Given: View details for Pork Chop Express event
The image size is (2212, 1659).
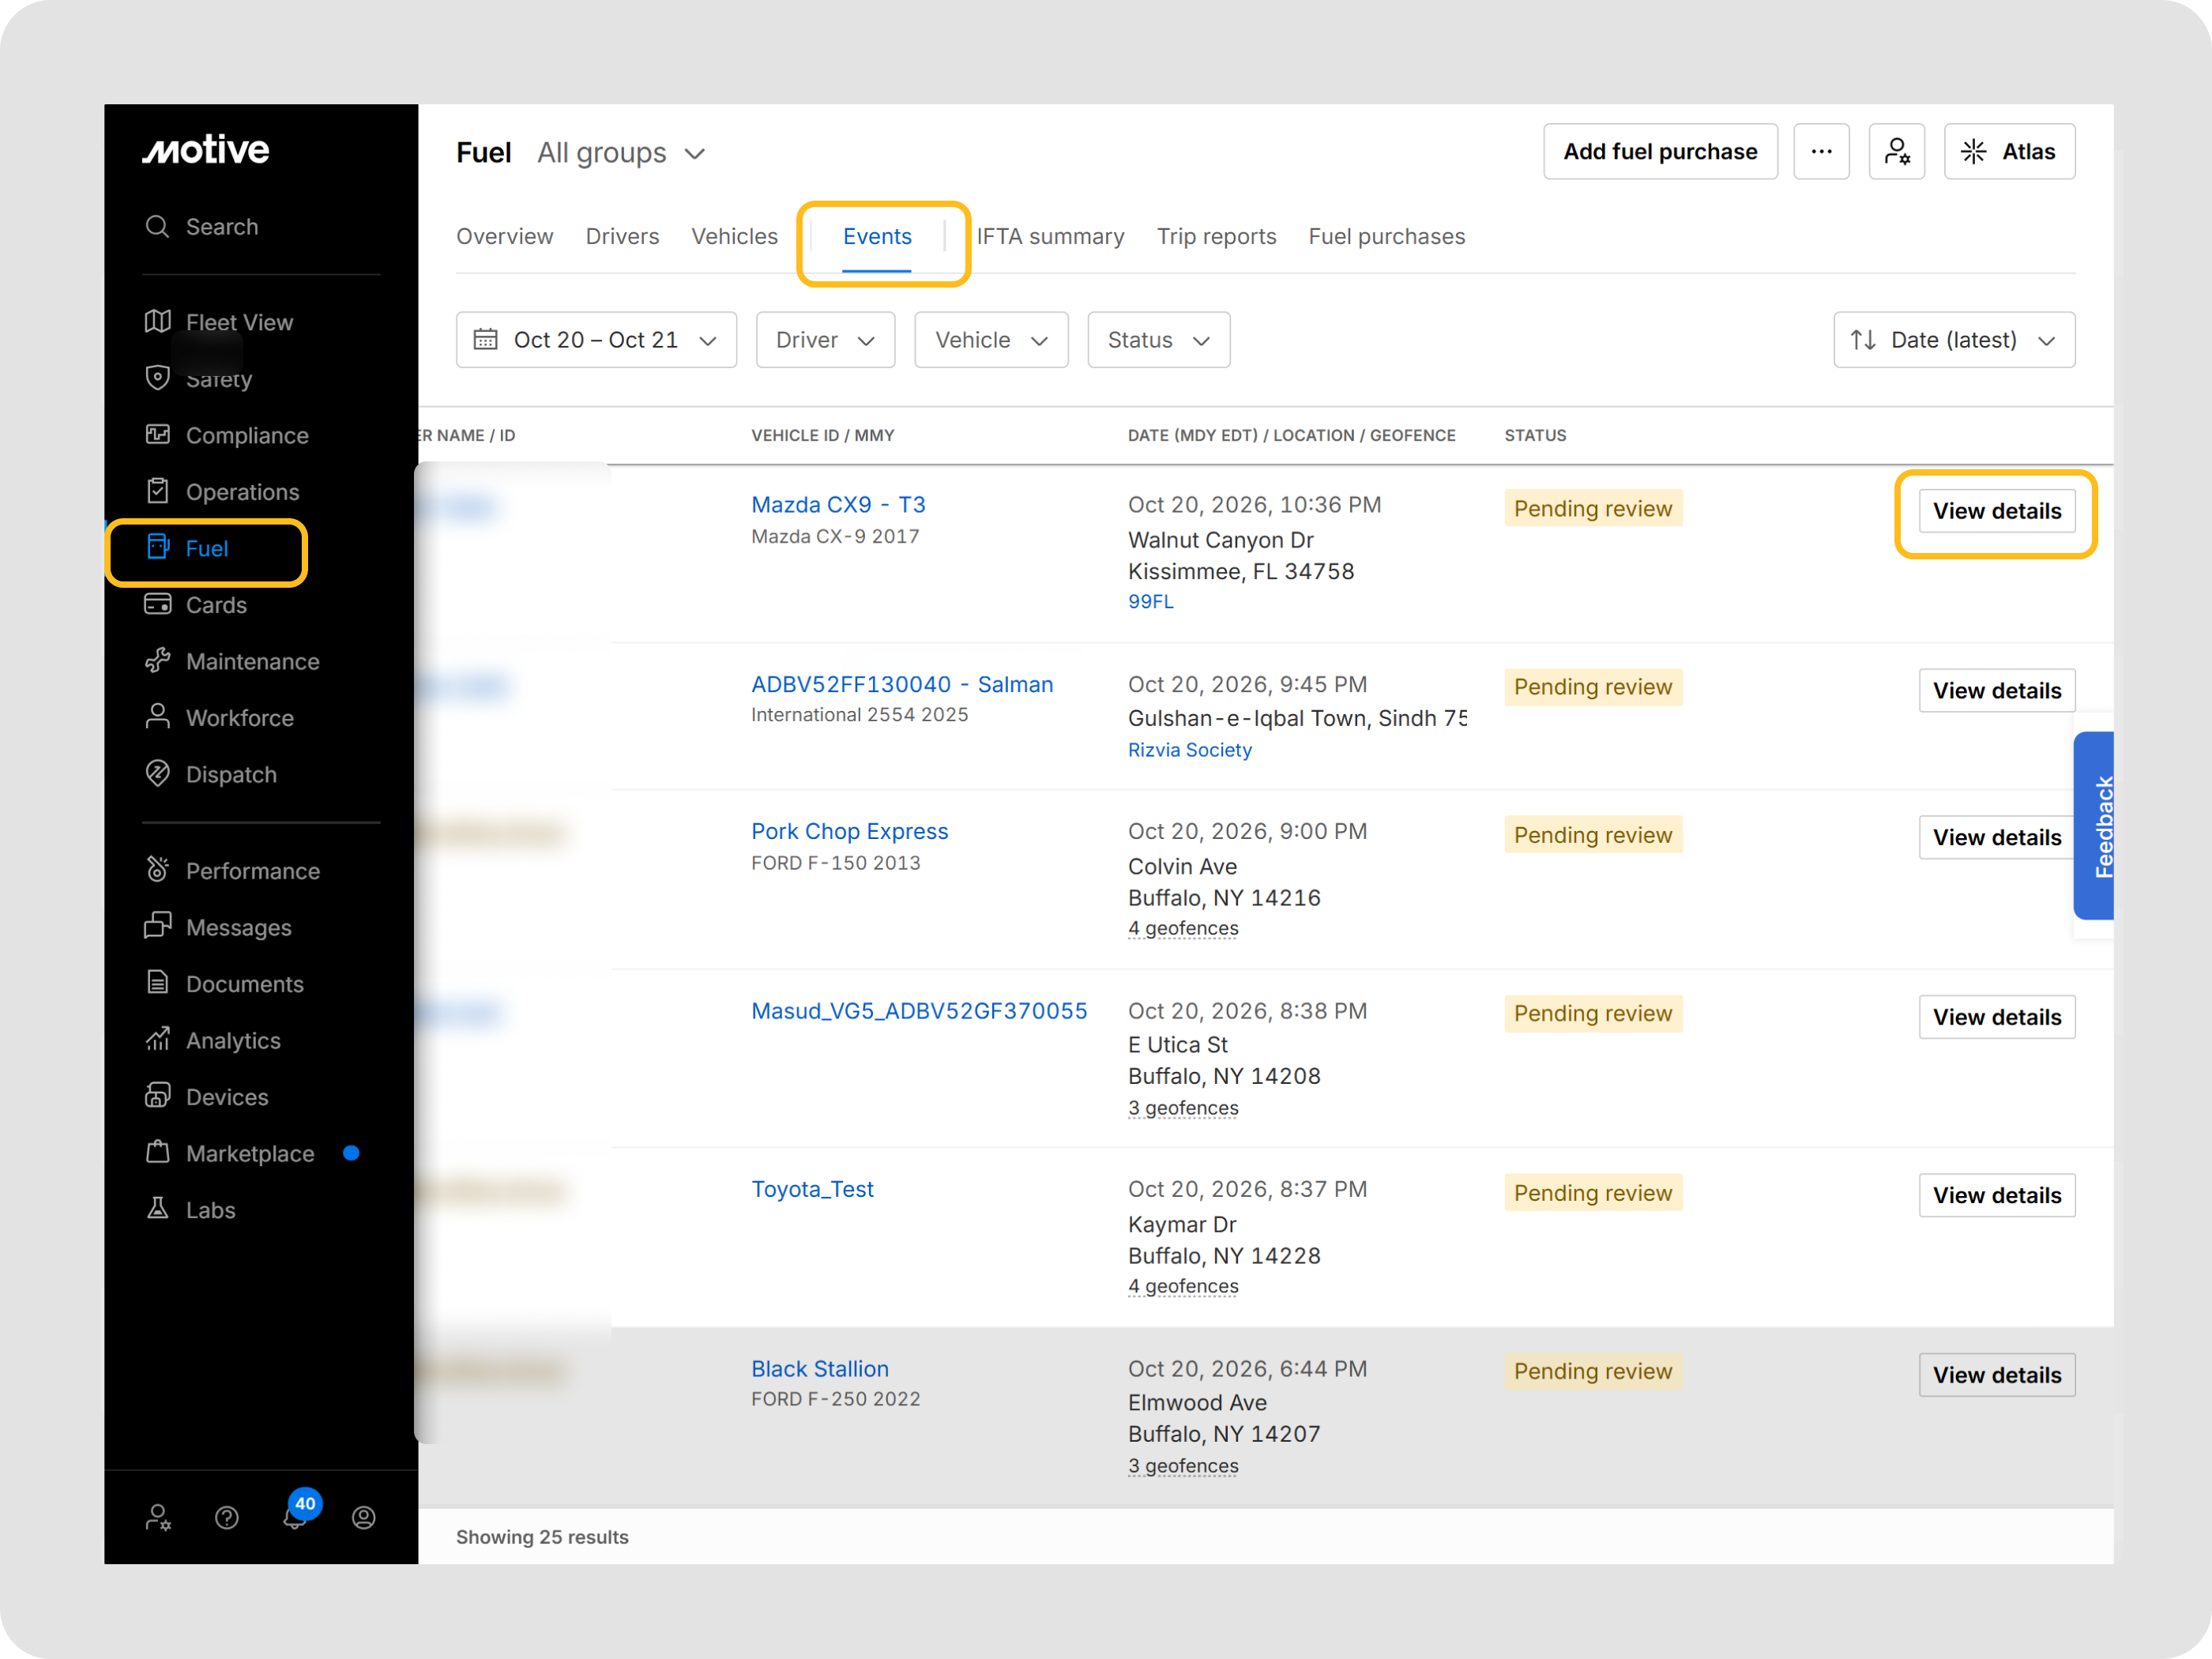Looking at the screenshot, I should pos(1996,838).
